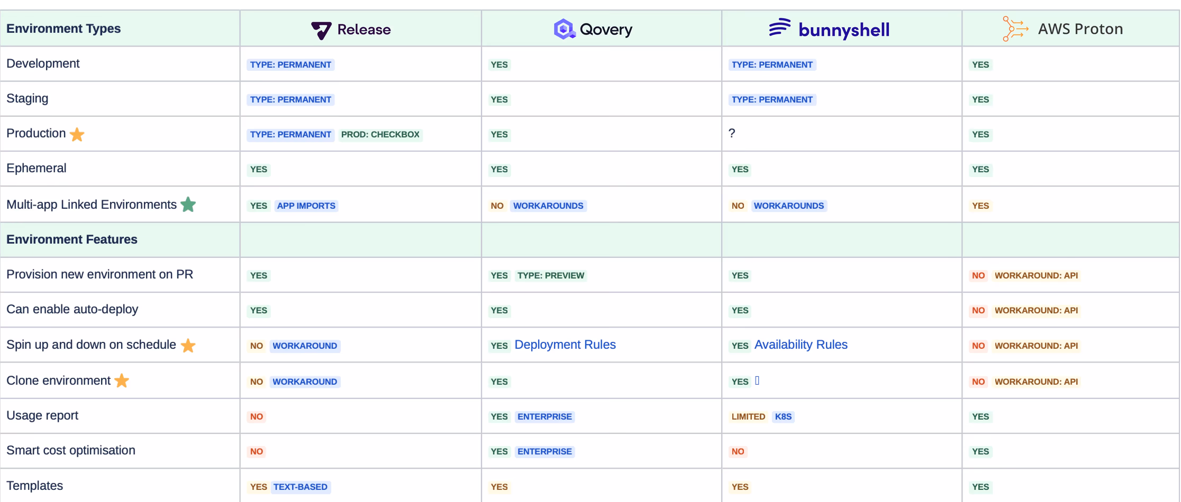Screen dimensions: 1181x502
Task: Click the orange star beside Clone environment
Action: [x=121, y=381]
